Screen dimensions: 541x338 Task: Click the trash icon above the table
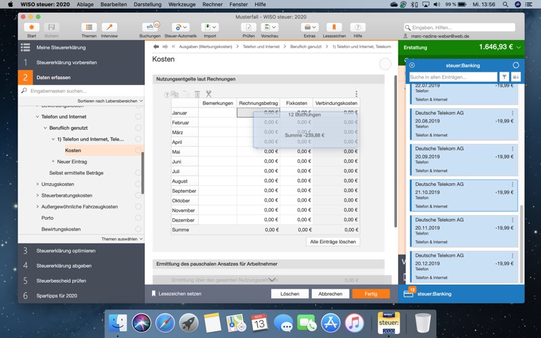click(197, 94)
